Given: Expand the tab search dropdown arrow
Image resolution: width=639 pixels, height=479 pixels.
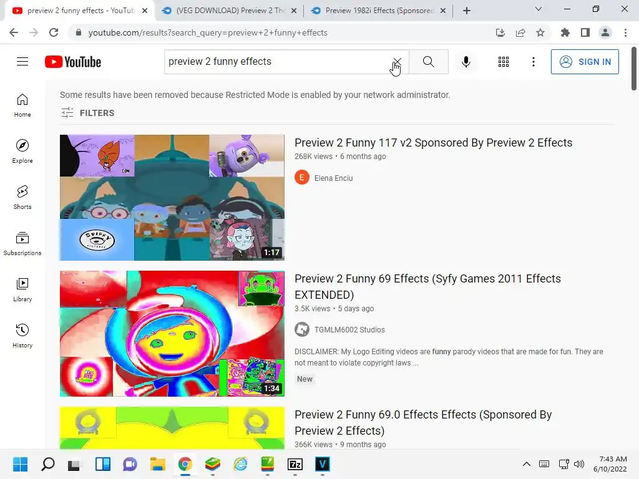Looking at the screenshot, I should (539, 9).
